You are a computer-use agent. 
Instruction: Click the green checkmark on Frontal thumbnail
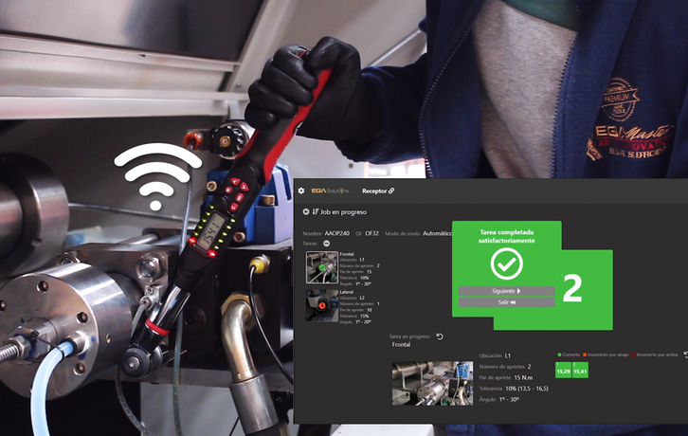coord(323,265)
